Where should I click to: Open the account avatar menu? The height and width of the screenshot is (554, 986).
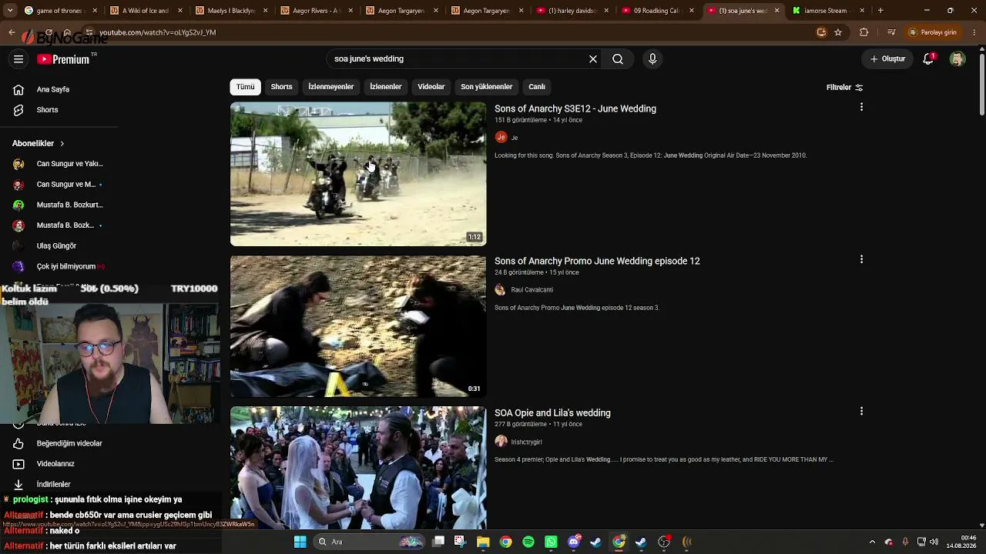coord(957,59)
